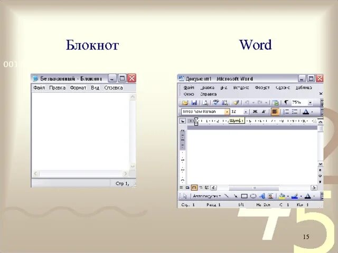This screenshot has width=338, height=253.
Task: Click the font color A icon in formatting toolbar
Action: pos(306,112)
